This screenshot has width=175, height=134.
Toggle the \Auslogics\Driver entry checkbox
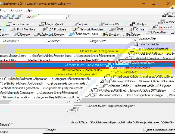click(x=120, y=63)
